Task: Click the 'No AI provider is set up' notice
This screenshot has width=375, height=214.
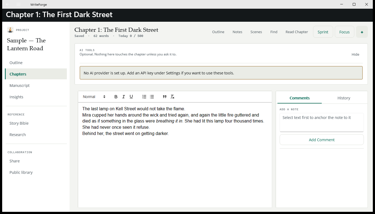Action: point(221,73)
